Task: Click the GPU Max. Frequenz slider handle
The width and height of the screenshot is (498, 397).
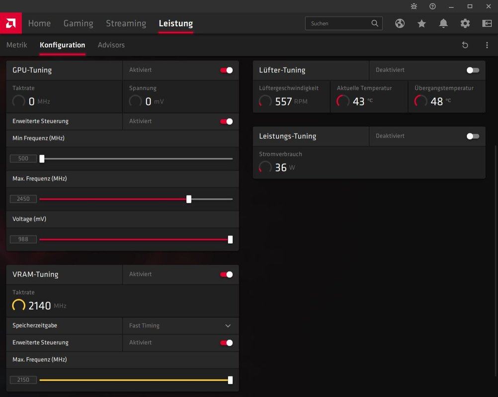Action: [189, 199]
